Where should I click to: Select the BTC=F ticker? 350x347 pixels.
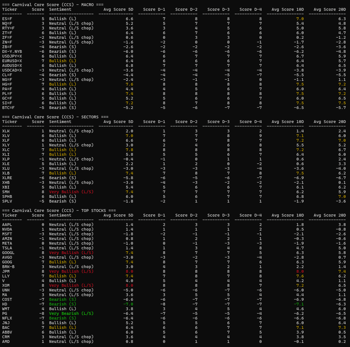(x=8, y=107)
